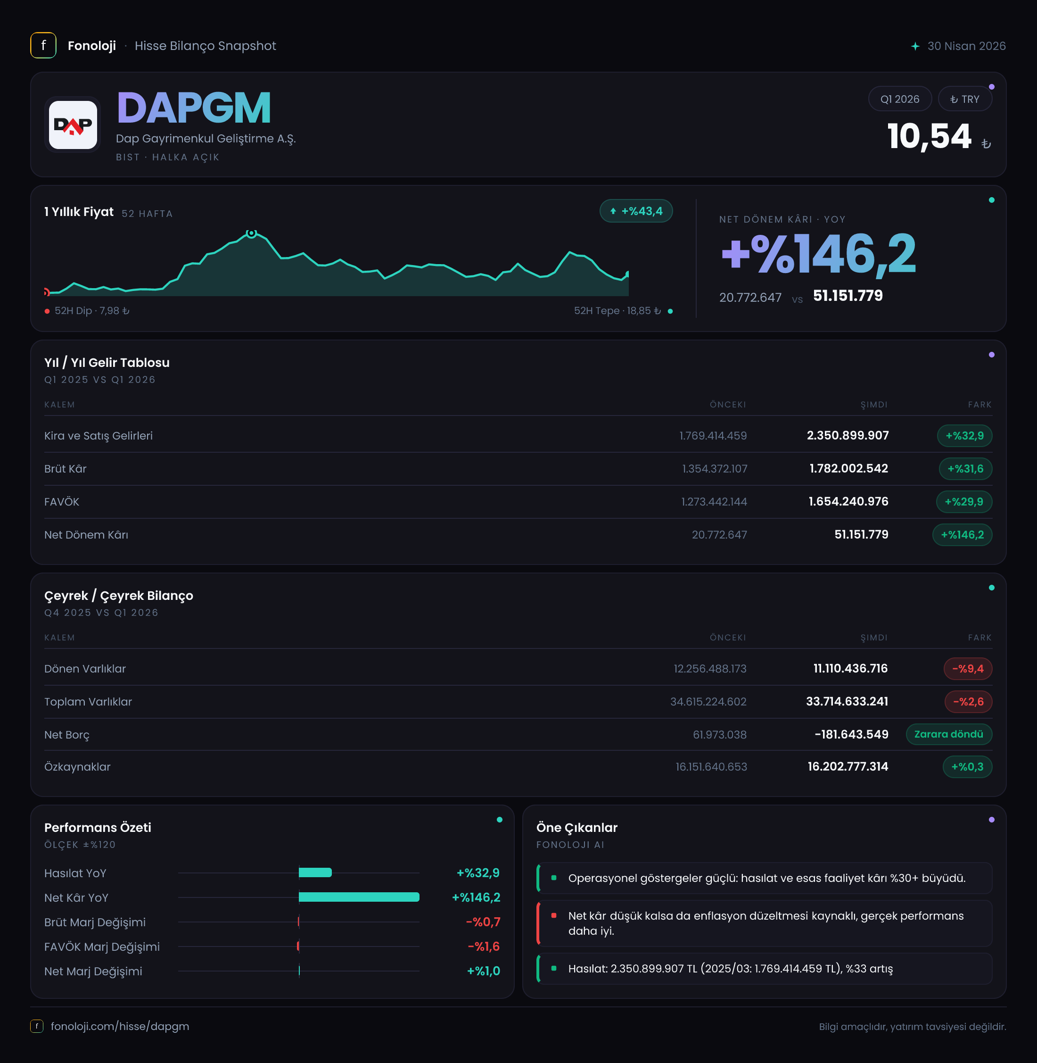Image resolution: width=1037 pixels, height=1063 pixels.
Task: Click the DAP company logo
Action: 73,125
